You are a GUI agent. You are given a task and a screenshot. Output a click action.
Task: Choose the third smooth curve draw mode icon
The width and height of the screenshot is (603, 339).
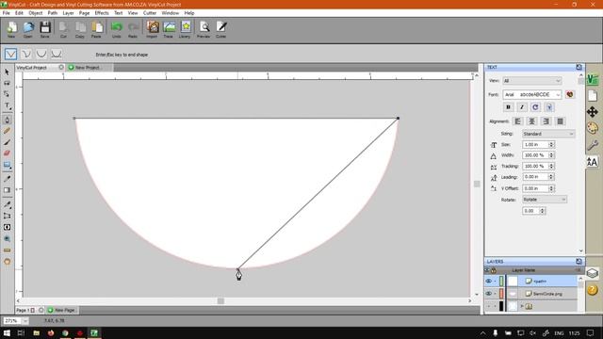(41, 54)
